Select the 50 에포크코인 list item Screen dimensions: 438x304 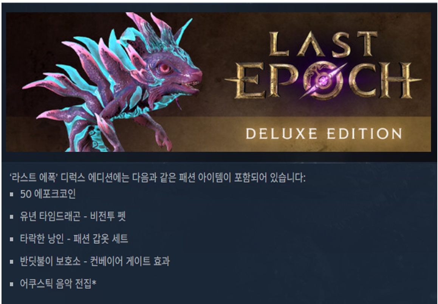click(x=48, y=194)
